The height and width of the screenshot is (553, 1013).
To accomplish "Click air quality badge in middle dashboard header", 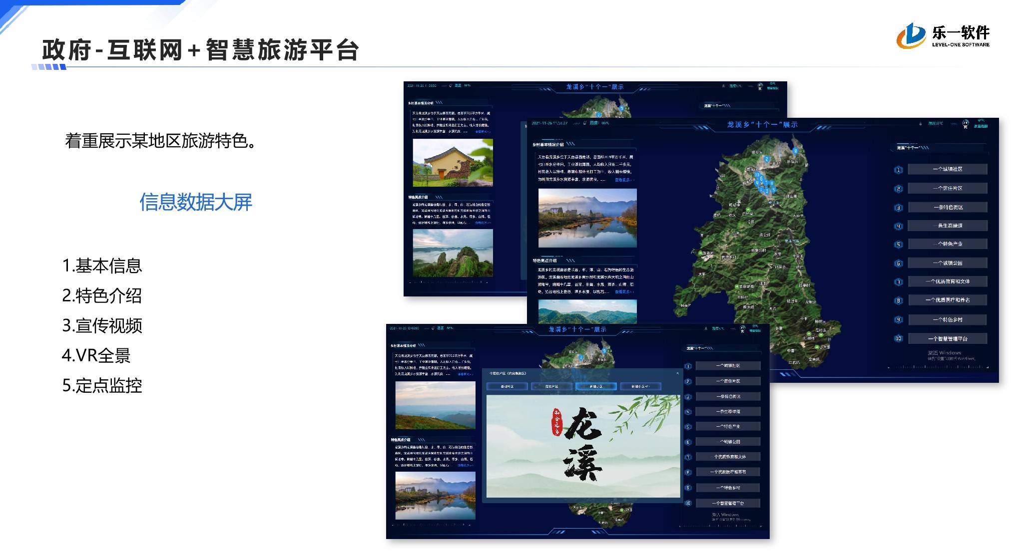I will [x=965, y=124].
